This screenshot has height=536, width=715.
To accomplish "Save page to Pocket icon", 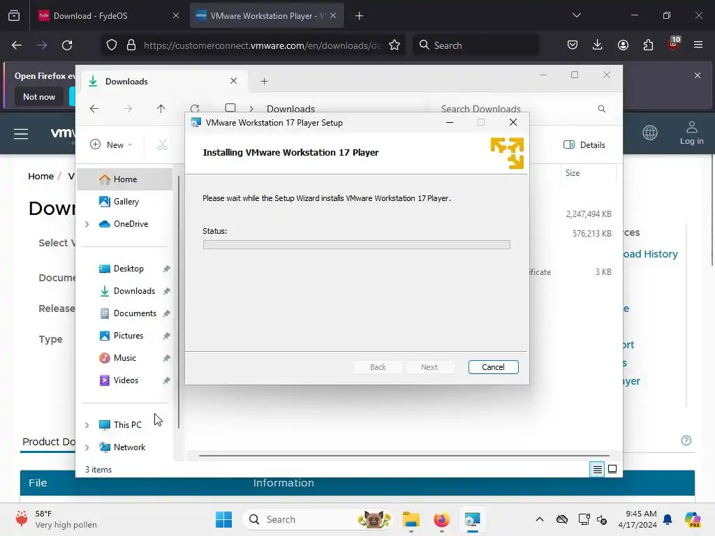I will (573, 45).
